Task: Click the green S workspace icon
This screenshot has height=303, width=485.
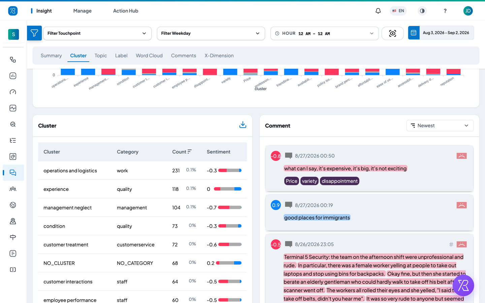Action: (x=13, y=34)
